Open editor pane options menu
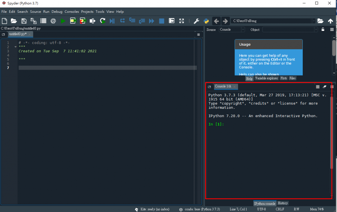 pos(198,35)
